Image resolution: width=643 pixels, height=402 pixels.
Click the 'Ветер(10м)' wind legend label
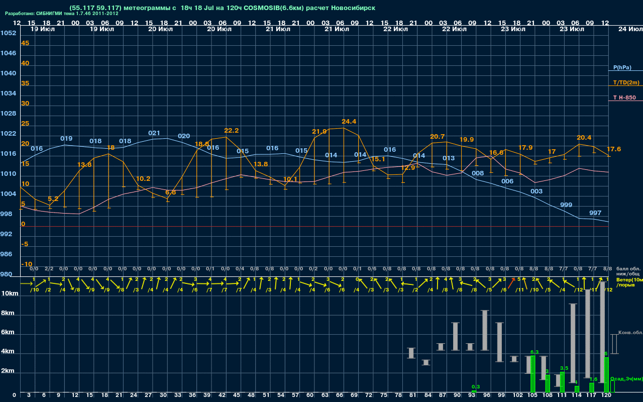[x=629, y=279]
